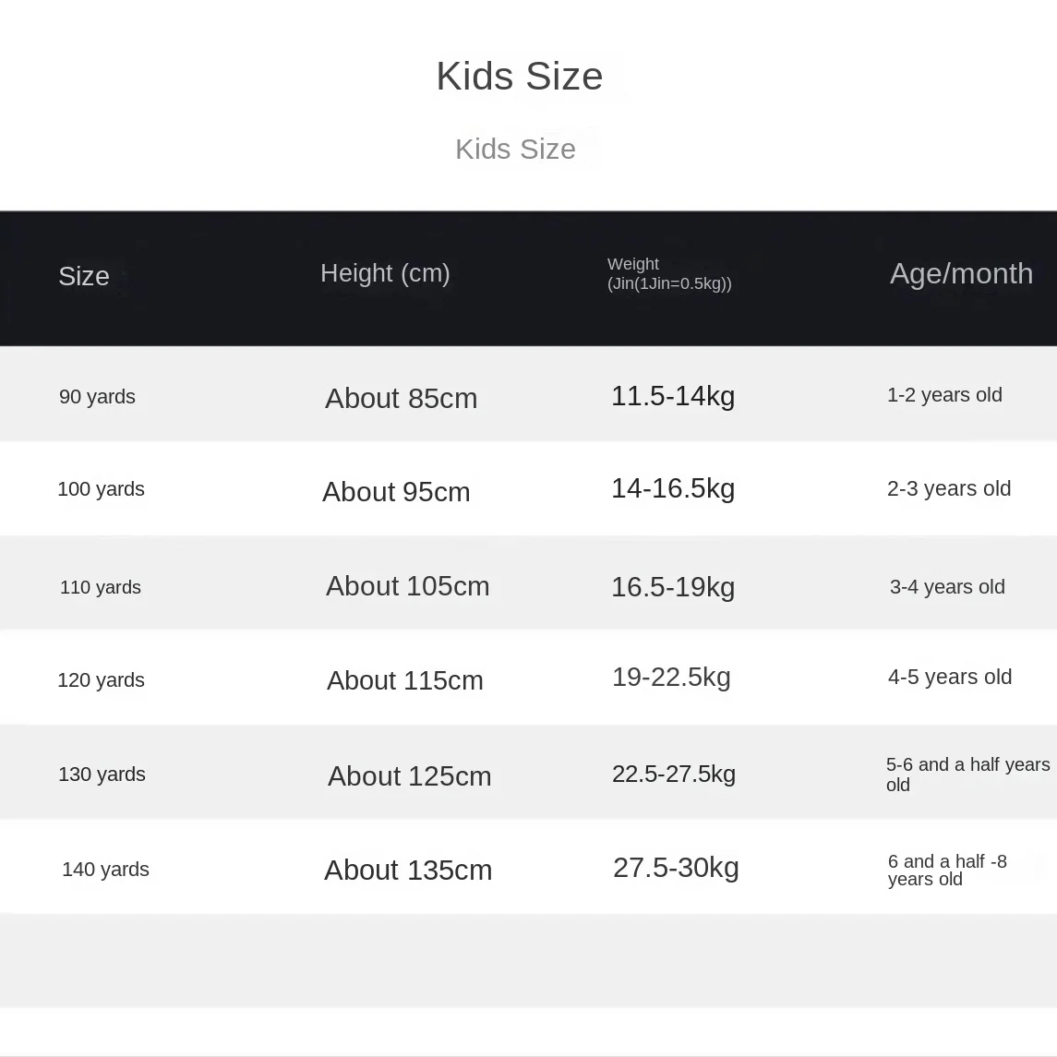1057x1057 pixels.
Task: Select the 2-3 years old cell
Action: 948,488
